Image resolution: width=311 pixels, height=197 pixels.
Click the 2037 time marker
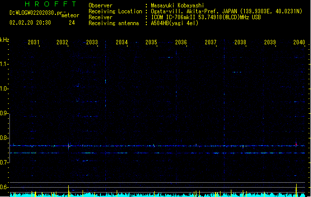click(211, 42)
